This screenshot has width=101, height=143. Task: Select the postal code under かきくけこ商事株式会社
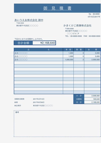(69, 28)
